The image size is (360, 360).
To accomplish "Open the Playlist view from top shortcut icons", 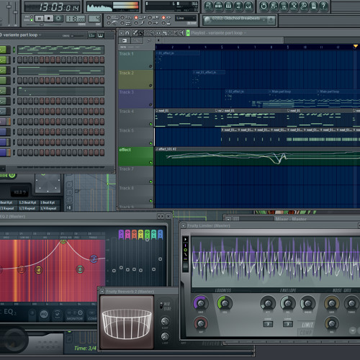I will point(208,6).
